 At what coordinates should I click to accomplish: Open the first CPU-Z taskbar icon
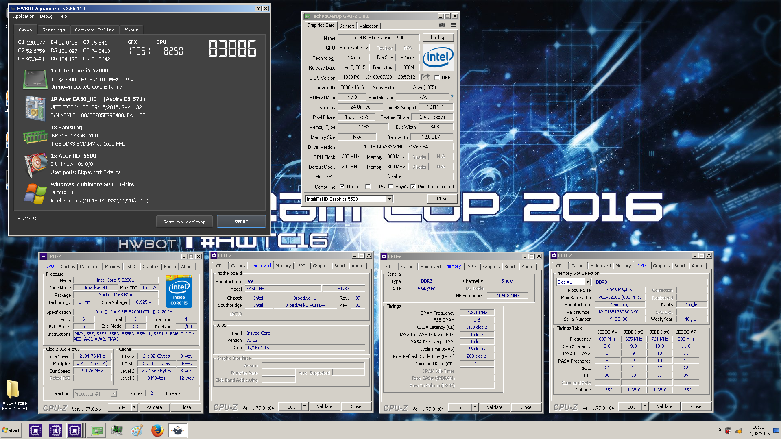(x=35, y=430)
